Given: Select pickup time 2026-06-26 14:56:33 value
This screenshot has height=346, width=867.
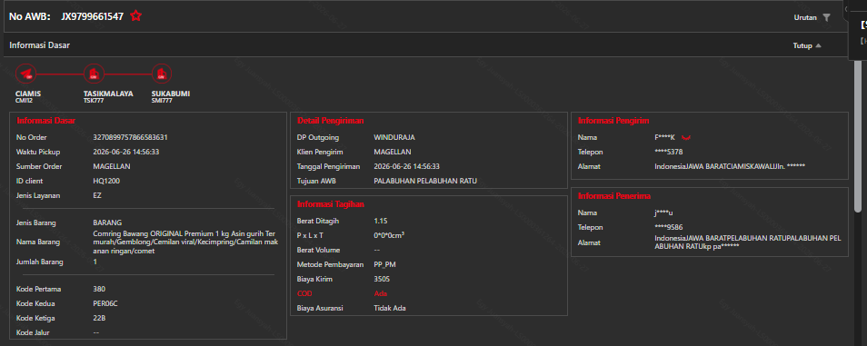Looking at the screenshot, I should point(126,152).
